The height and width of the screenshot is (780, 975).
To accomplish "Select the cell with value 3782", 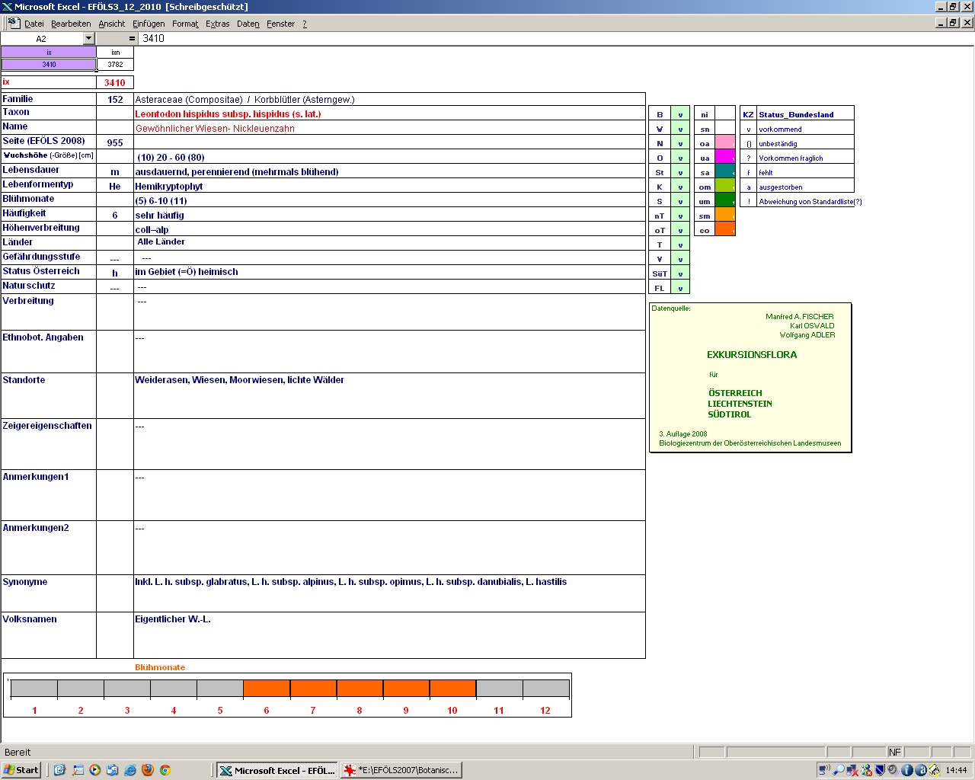I will point(115,65).
